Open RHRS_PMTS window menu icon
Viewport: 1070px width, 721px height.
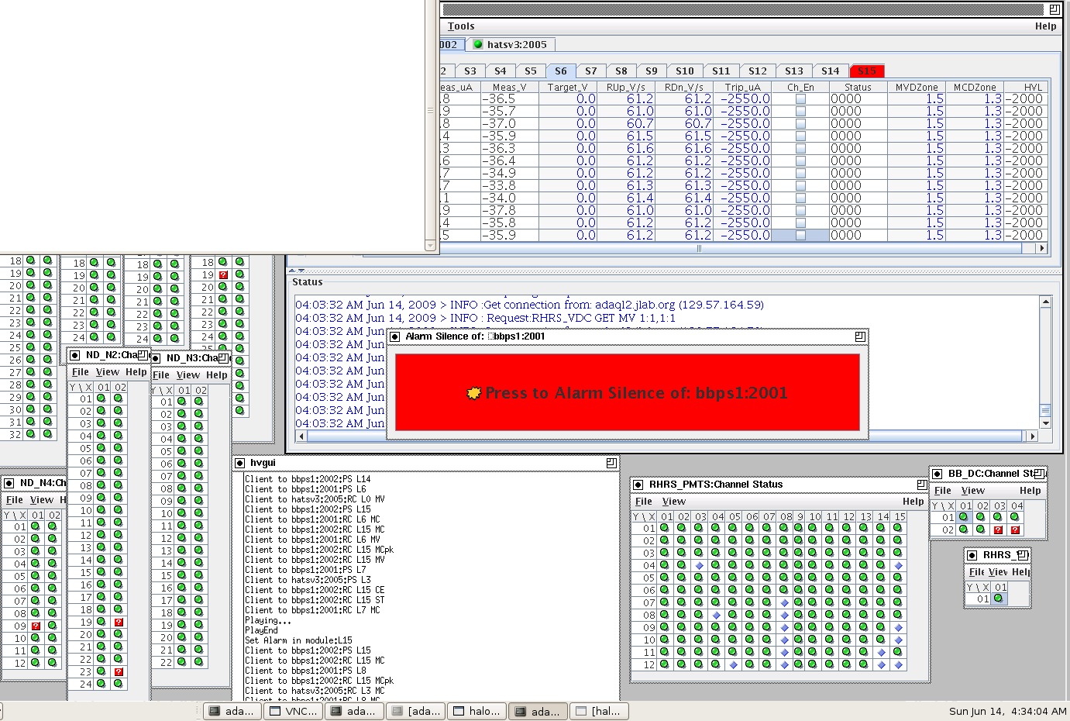pyautogui.click(x=638, y=485)
